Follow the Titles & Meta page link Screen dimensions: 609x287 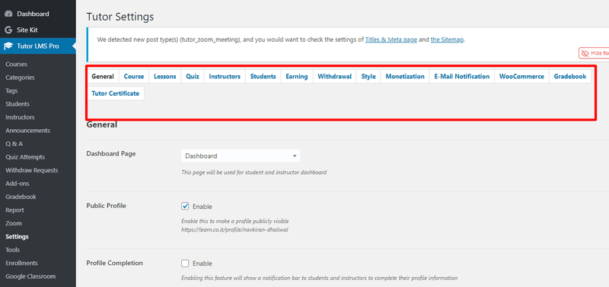[x=391, y=39]
